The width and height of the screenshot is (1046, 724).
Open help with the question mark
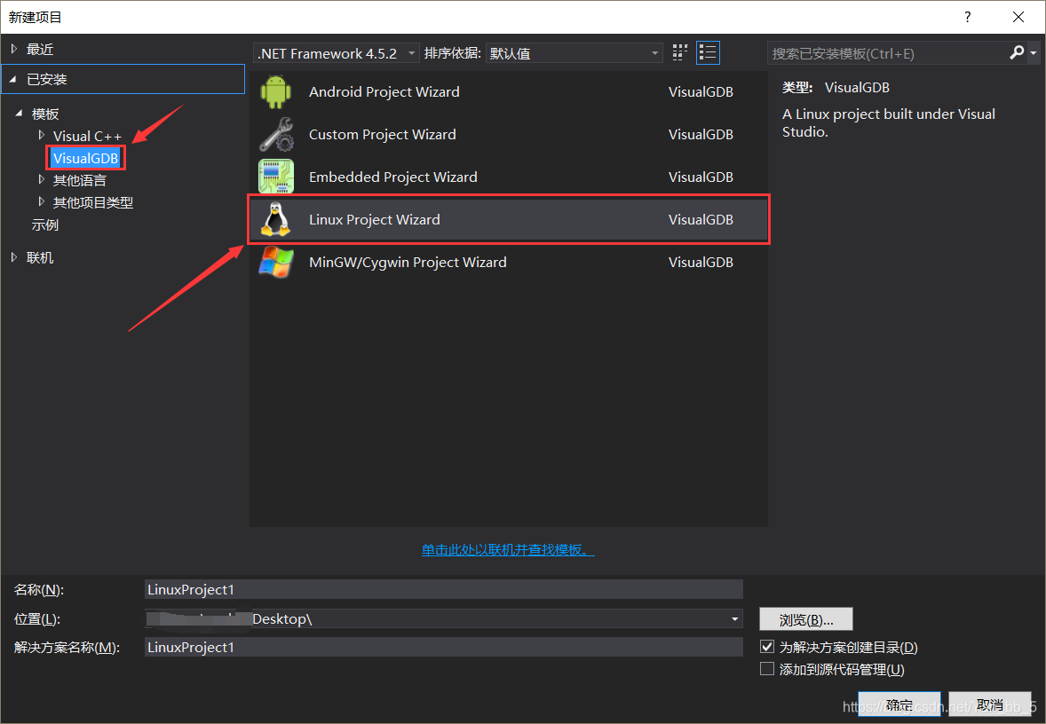(x=967, y=18)
